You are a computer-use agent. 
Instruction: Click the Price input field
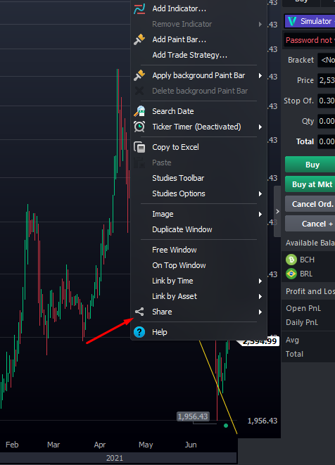326,80
